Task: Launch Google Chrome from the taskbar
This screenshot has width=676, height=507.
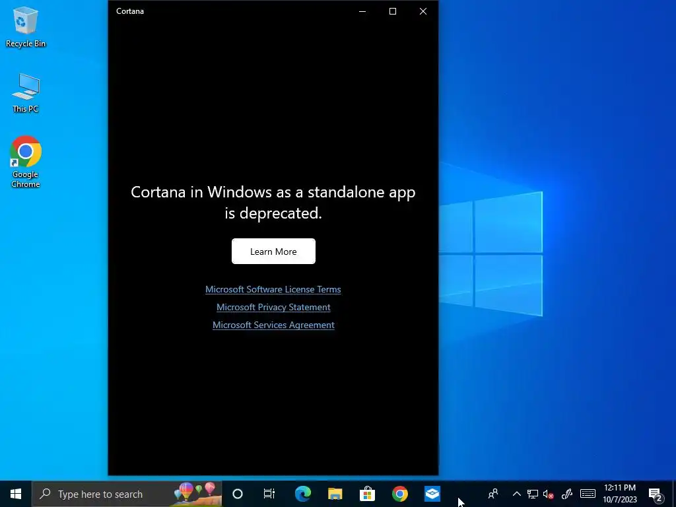Action: 399,494
